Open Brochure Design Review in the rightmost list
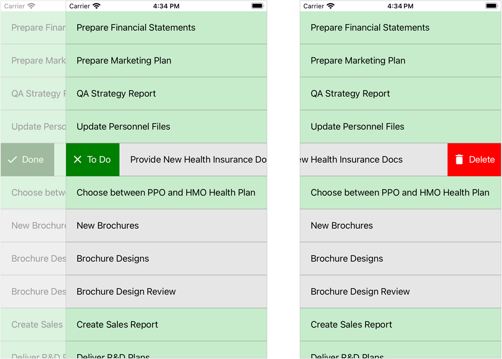The image size is (502, 359). [360, 292]
